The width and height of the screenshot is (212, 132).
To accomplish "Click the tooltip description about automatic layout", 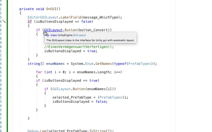I will pos(90,40).
